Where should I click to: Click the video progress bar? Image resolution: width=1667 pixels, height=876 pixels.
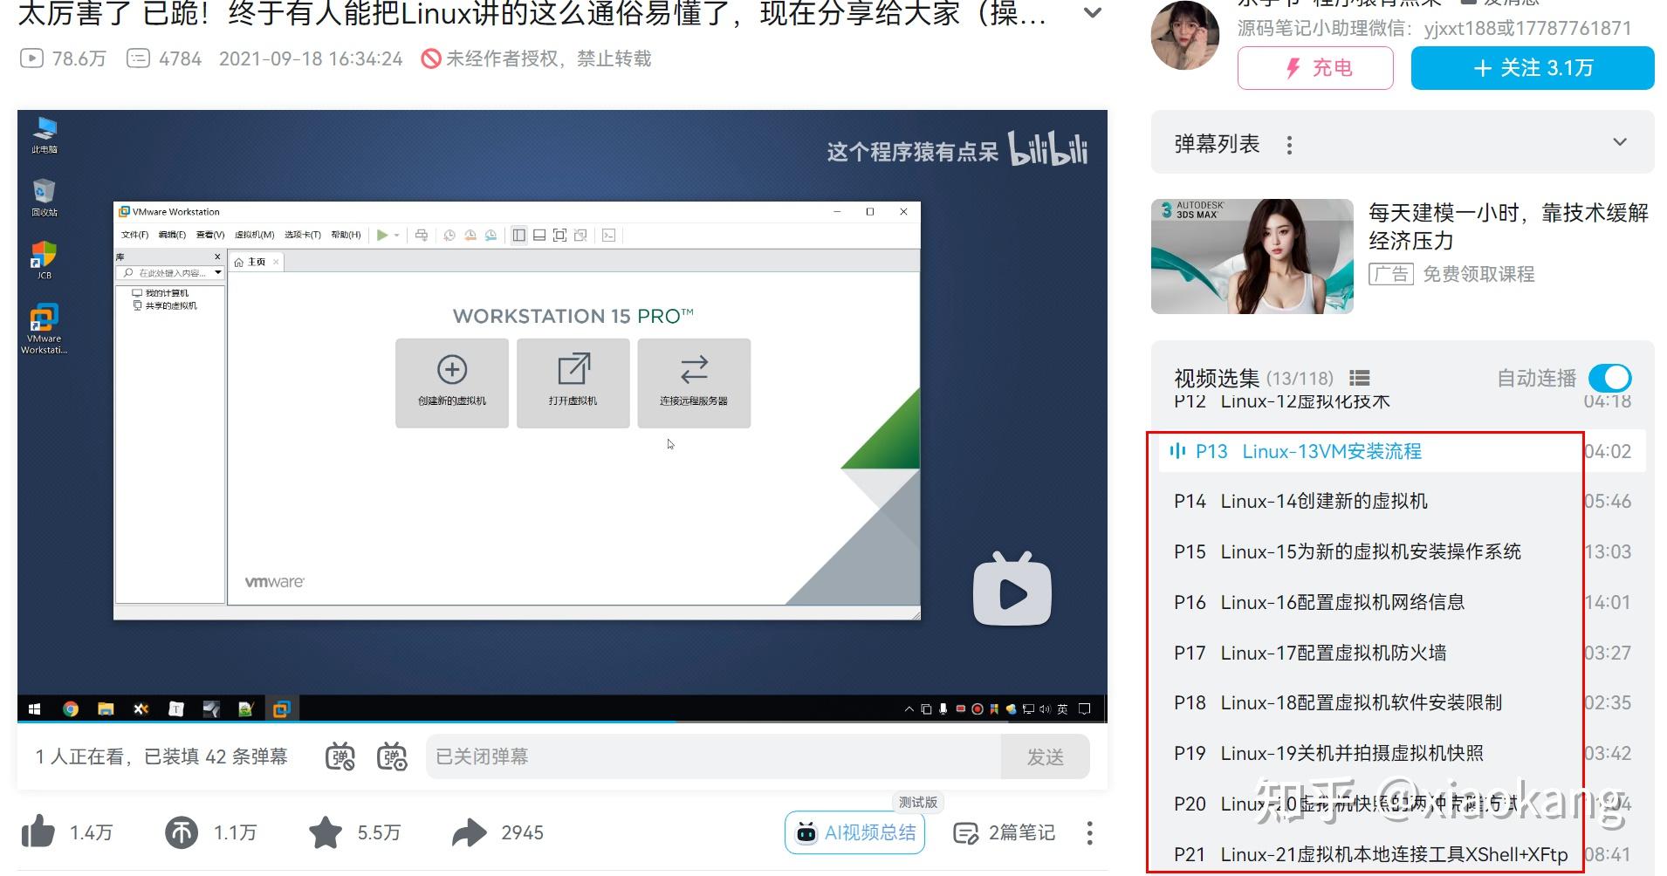click(x=562, y=722)
